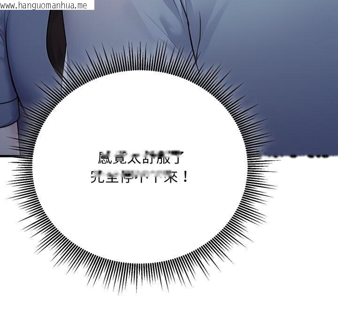Select the exclamation mark ending the dialogue
This screenshot has width=338, height=328.
pyautogui.click(x=185, y=178)
